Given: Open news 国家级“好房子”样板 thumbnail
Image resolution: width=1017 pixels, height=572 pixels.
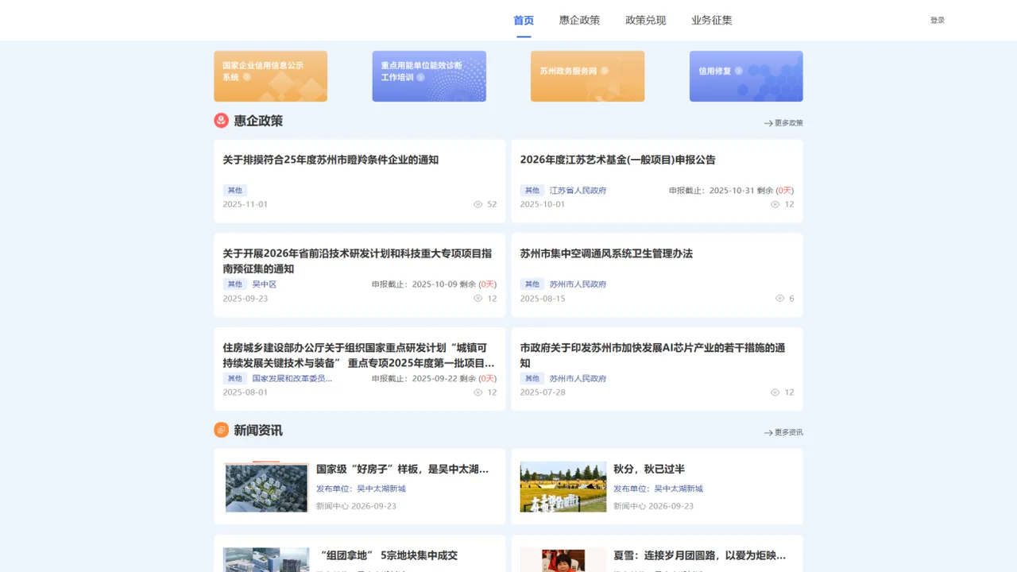Looking at the screenshot, I should (266, 487).
